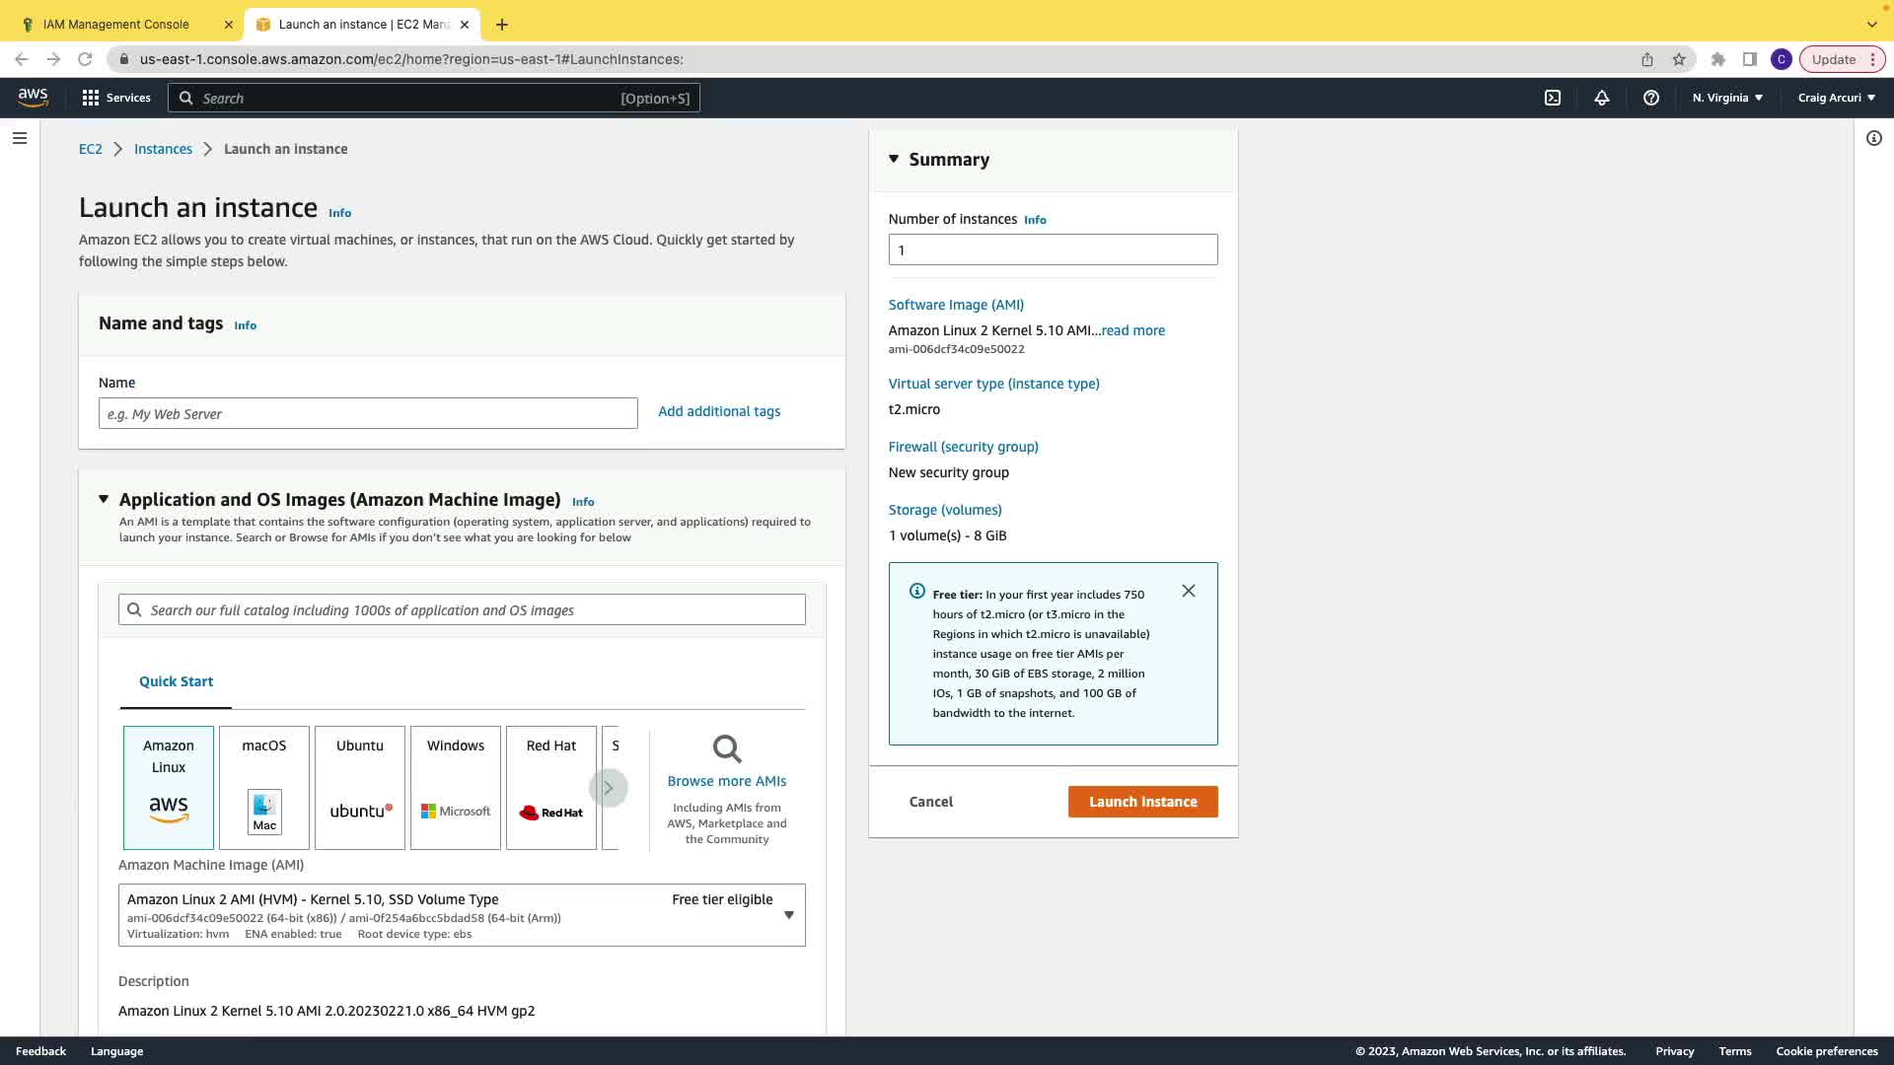Open the N. Virginia region dropdown

click(1727, 98)
